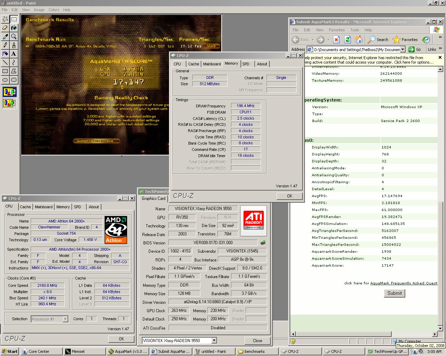Select the Free-Form Select tool in Paint
Viewport: 446px width, 356px height.
pos(5,19)
